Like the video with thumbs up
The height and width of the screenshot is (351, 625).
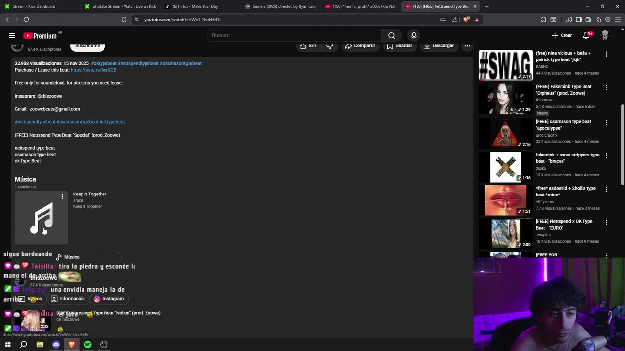(308, 46)
